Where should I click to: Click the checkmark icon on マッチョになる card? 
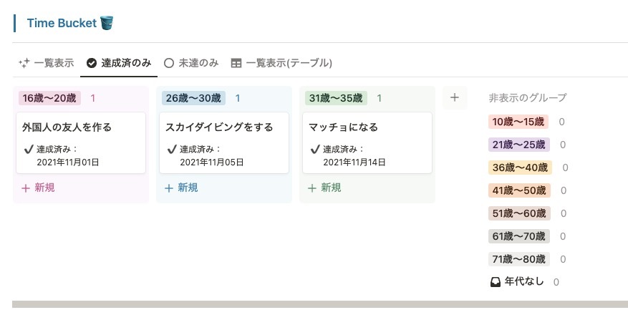click(x=315, y=150)
